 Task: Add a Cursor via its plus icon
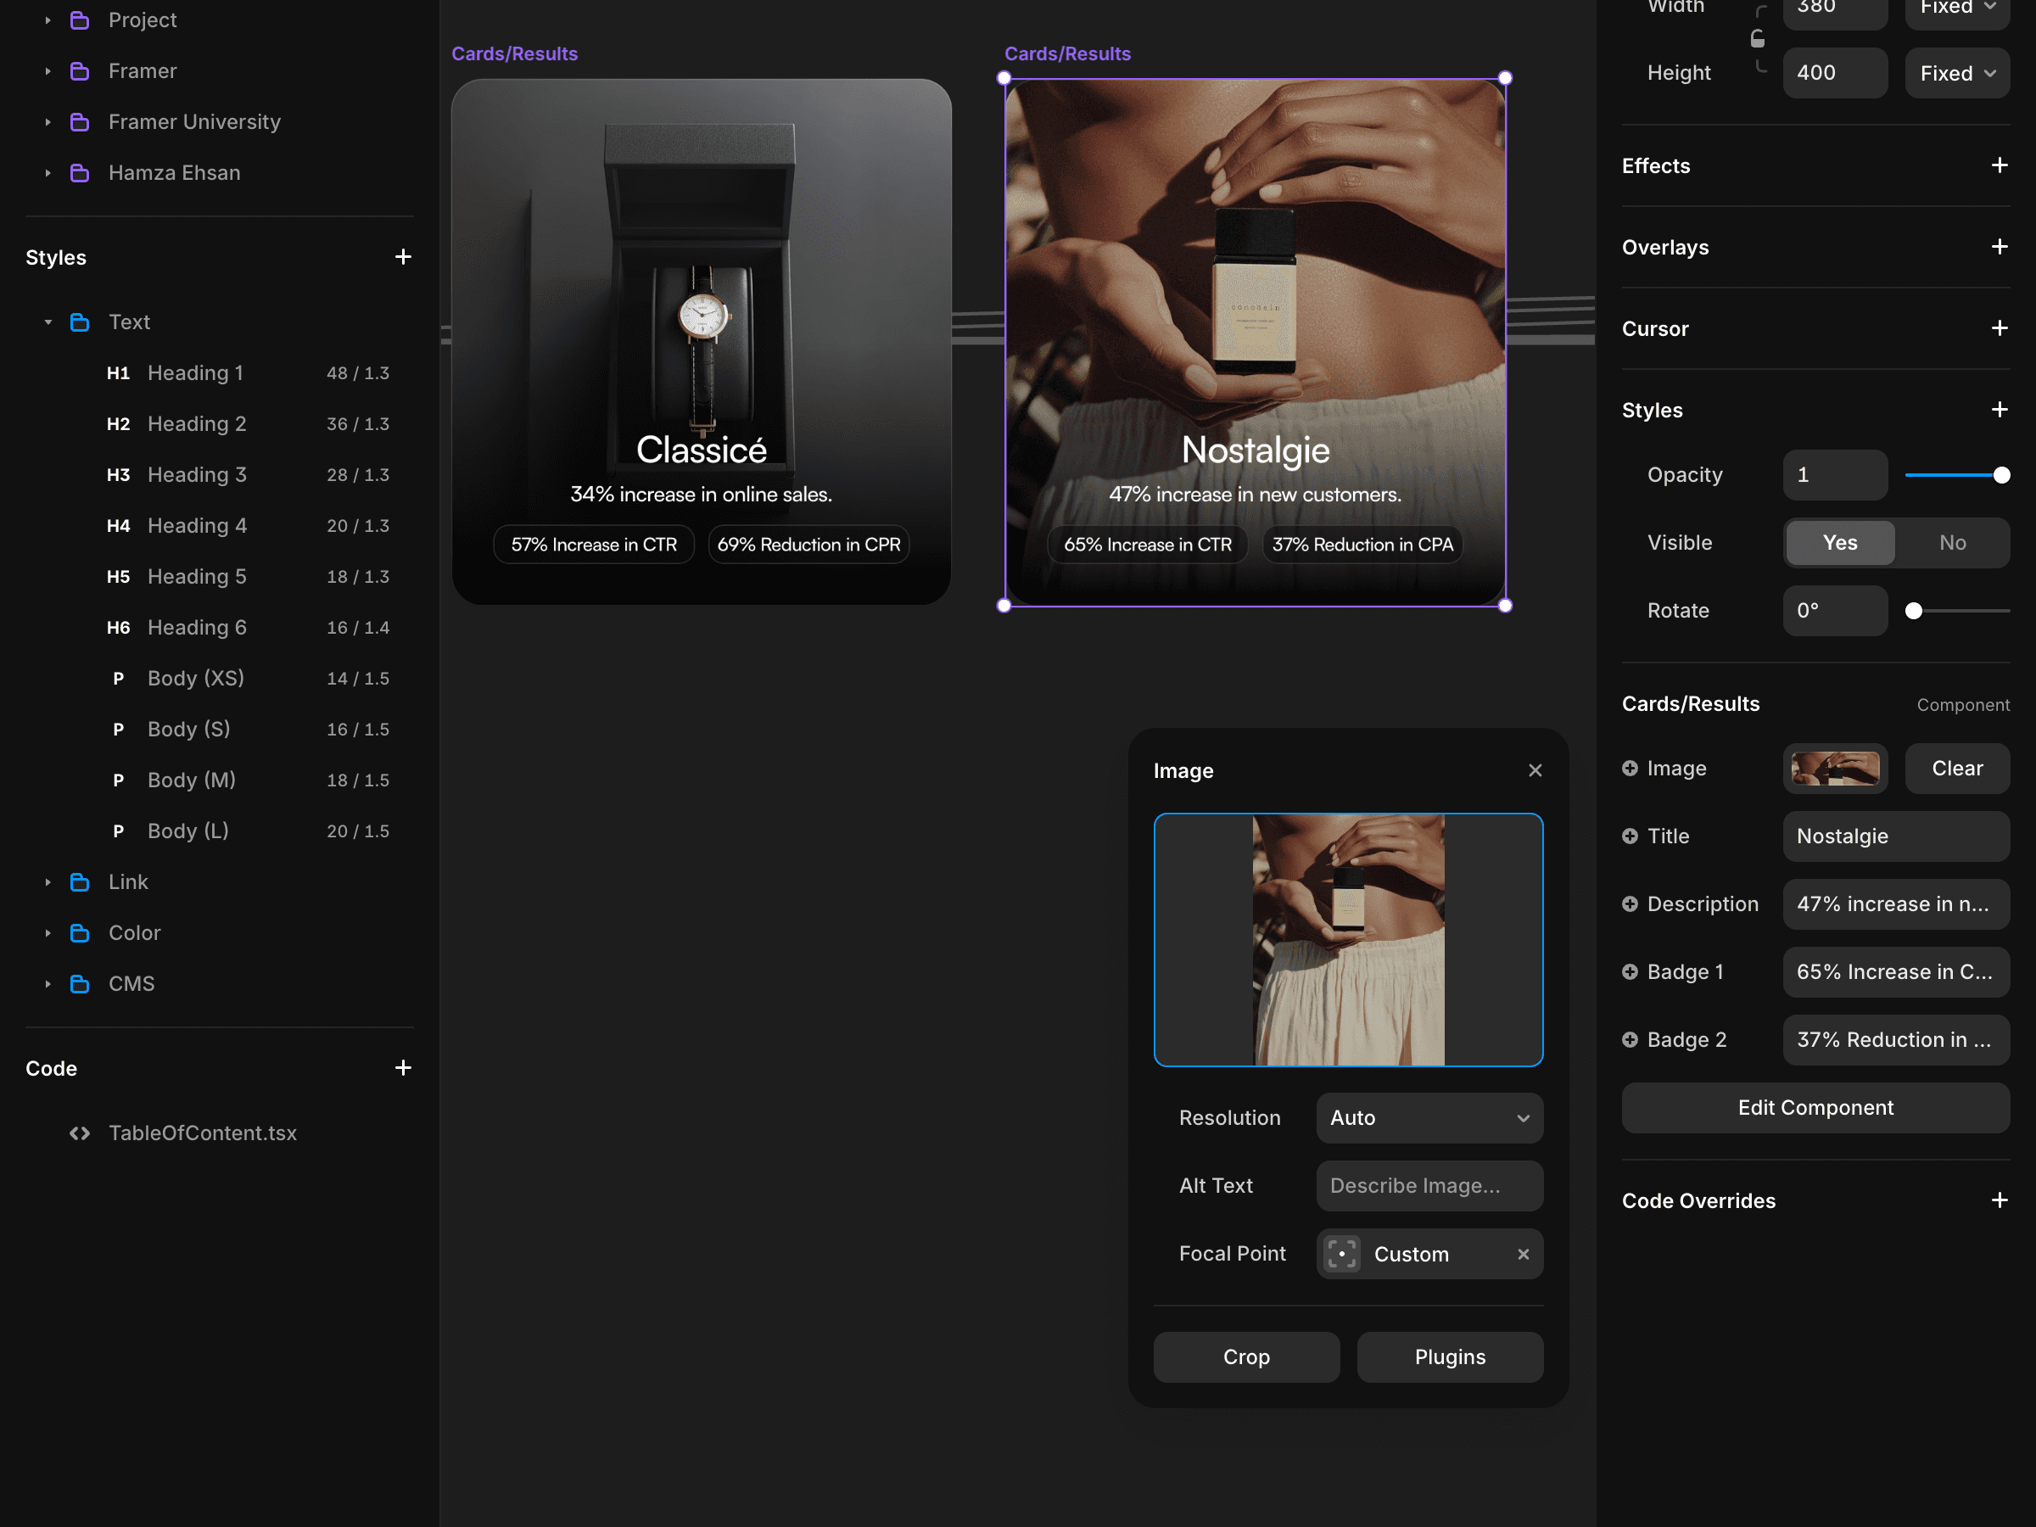click(2000, 328)
